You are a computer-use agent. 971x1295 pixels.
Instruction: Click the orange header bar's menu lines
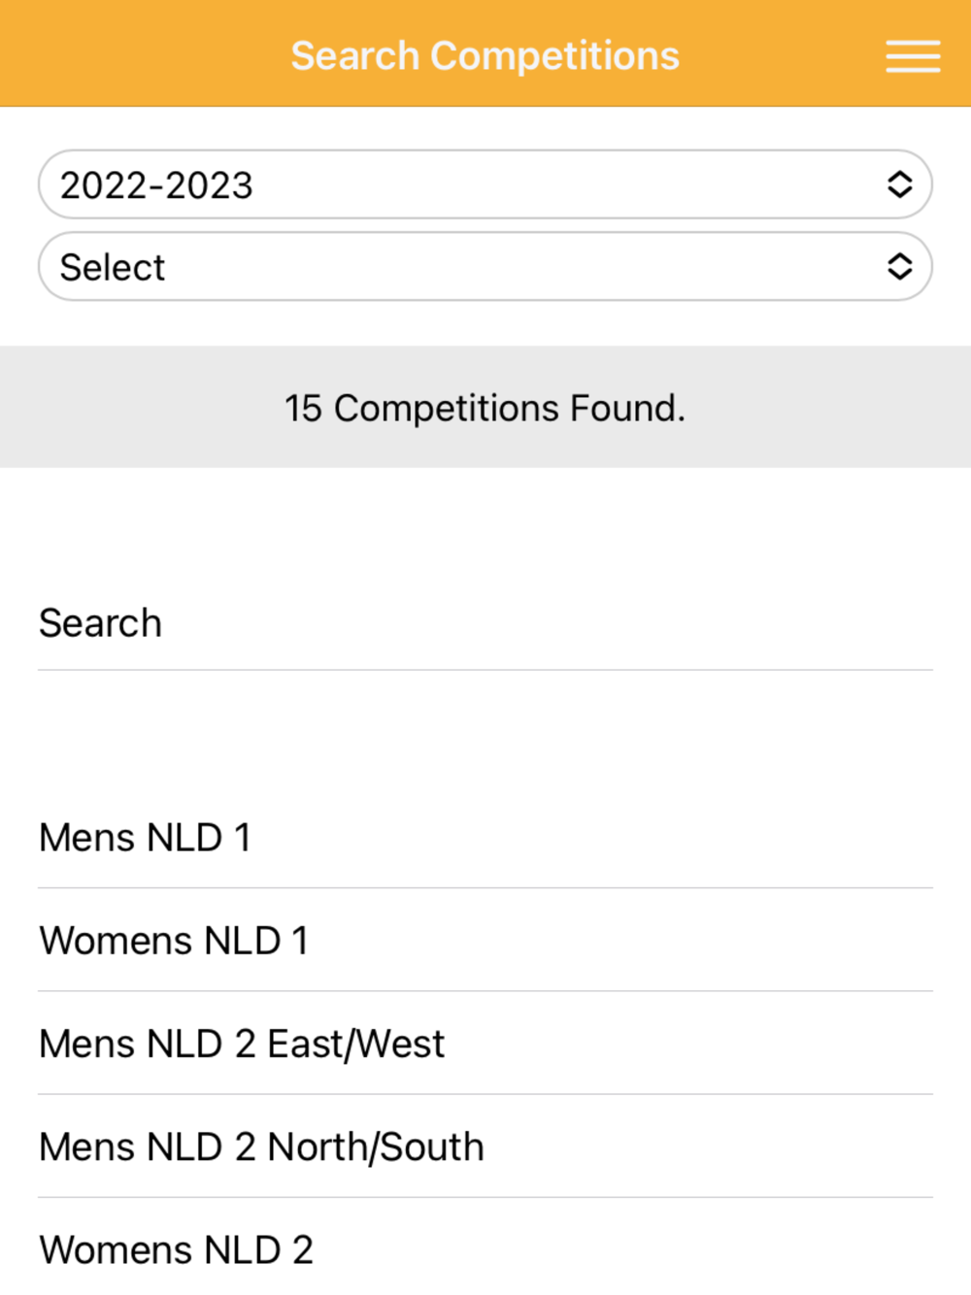913,56
